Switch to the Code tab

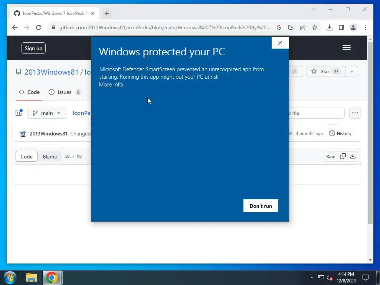29,92
